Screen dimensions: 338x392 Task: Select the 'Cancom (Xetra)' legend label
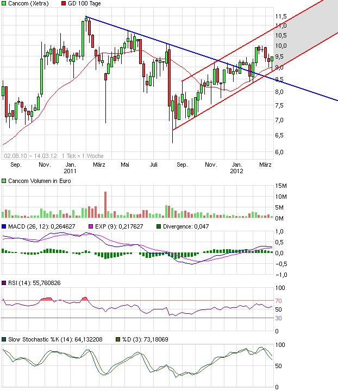(28, 3)
